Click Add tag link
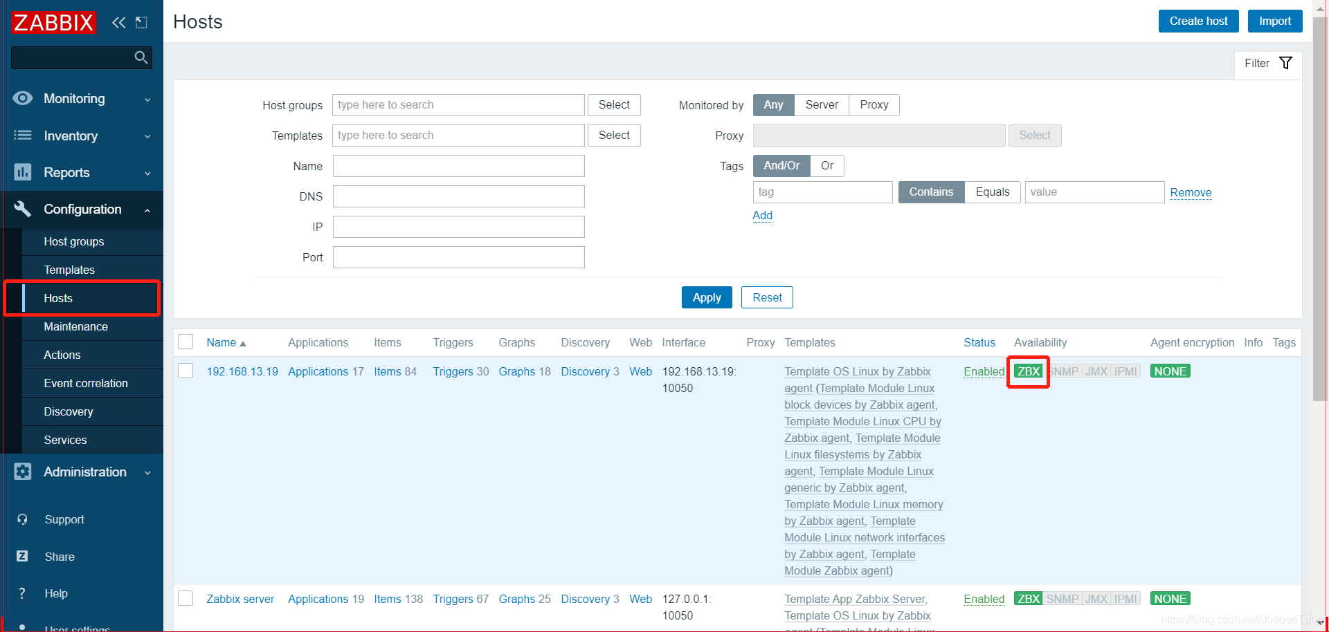This screenshot has height=632, width=1329. (x=762, y=216)
